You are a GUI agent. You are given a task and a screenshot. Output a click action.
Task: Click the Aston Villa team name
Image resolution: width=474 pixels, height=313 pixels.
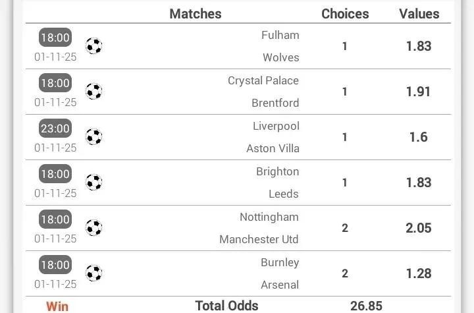[273, 148]
